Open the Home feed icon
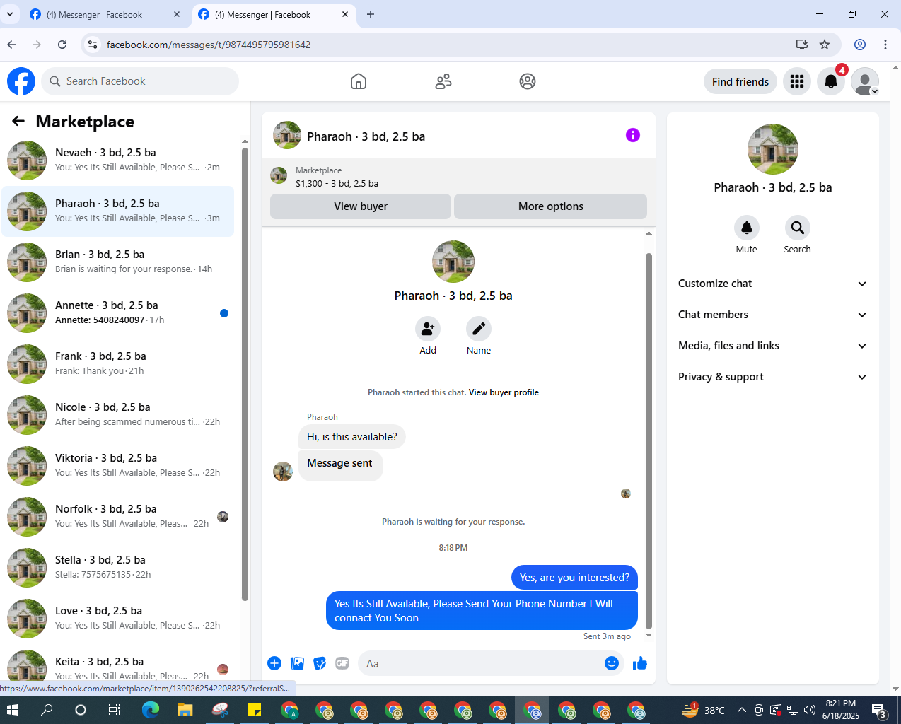 pos(359,81)
